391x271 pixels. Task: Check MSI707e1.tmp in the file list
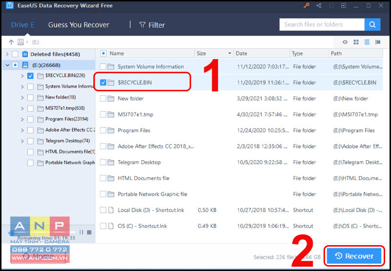click(x=103, y=115)
